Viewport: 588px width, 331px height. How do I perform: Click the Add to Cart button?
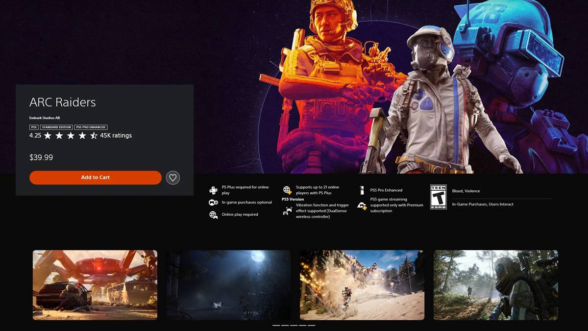pos(96,178)
